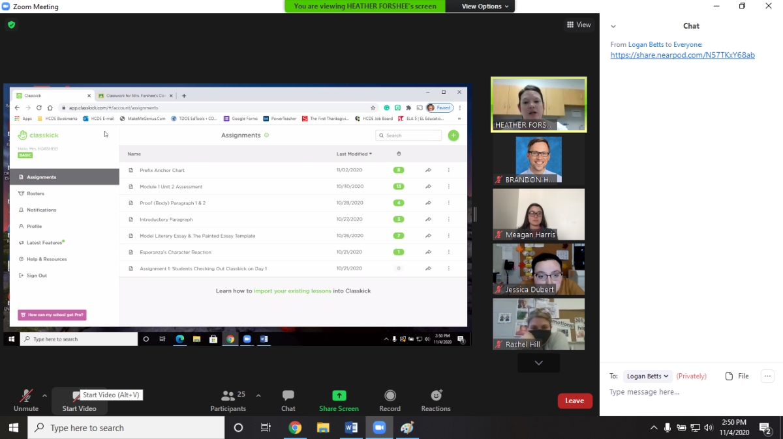Select Brandon's video thumbnail
This screenshot has width=783, height=439.
(x=538, y=160)
